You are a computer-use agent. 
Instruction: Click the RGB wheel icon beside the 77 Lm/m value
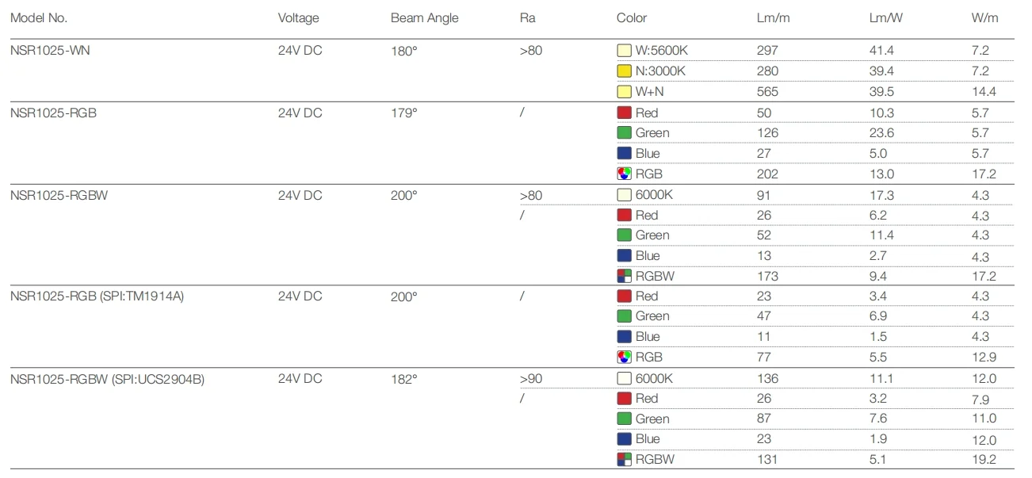point(624,357)
